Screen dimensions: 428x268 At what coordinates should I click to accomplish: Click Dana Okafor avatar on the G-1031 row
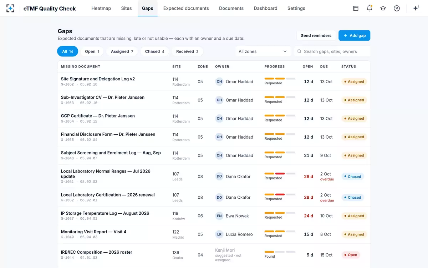coord(219,177)
